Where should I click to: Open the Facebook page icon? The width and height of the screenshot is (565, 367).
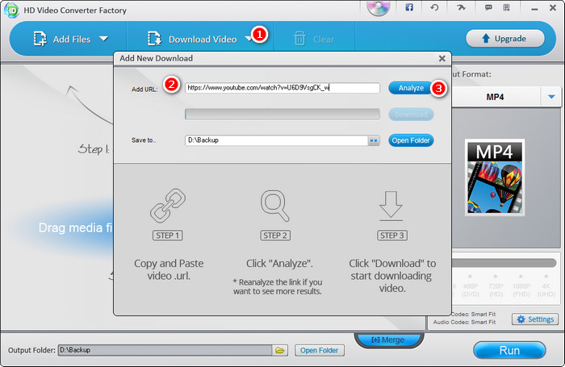coord(409,7)
